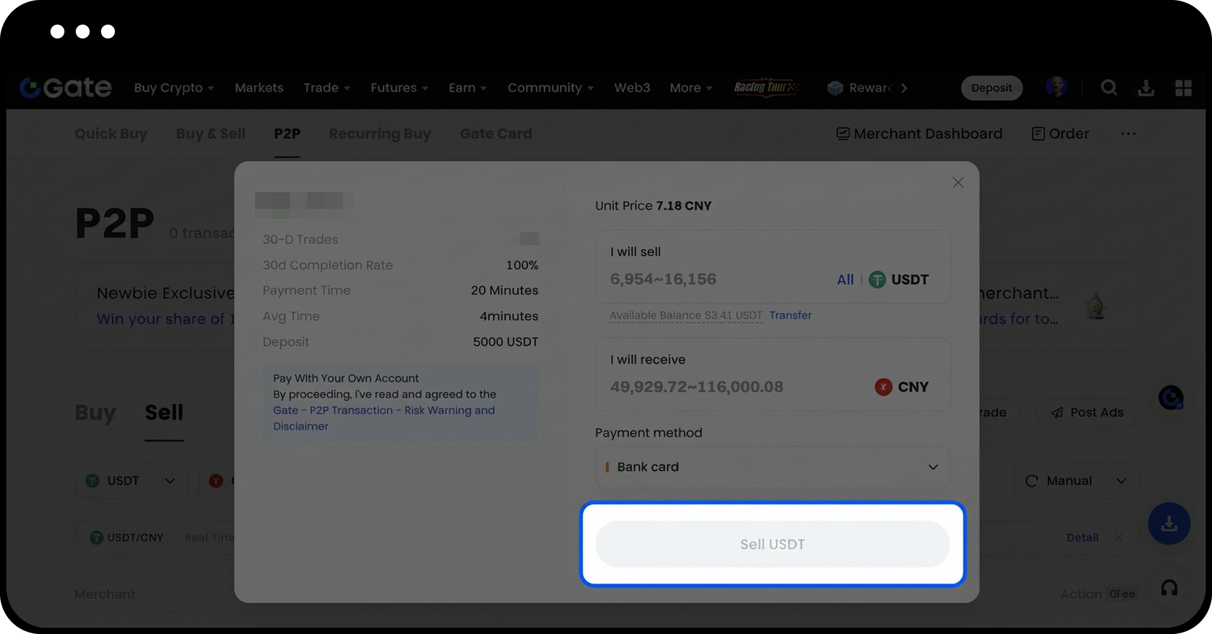This screenshot has width=1212, height=634.
Task: Open the three-dot more options menu
Action: pos(1128,134)
